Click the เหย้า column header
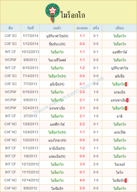The width and height of the screenshot is (137, 192). click(x=57, y=28)
